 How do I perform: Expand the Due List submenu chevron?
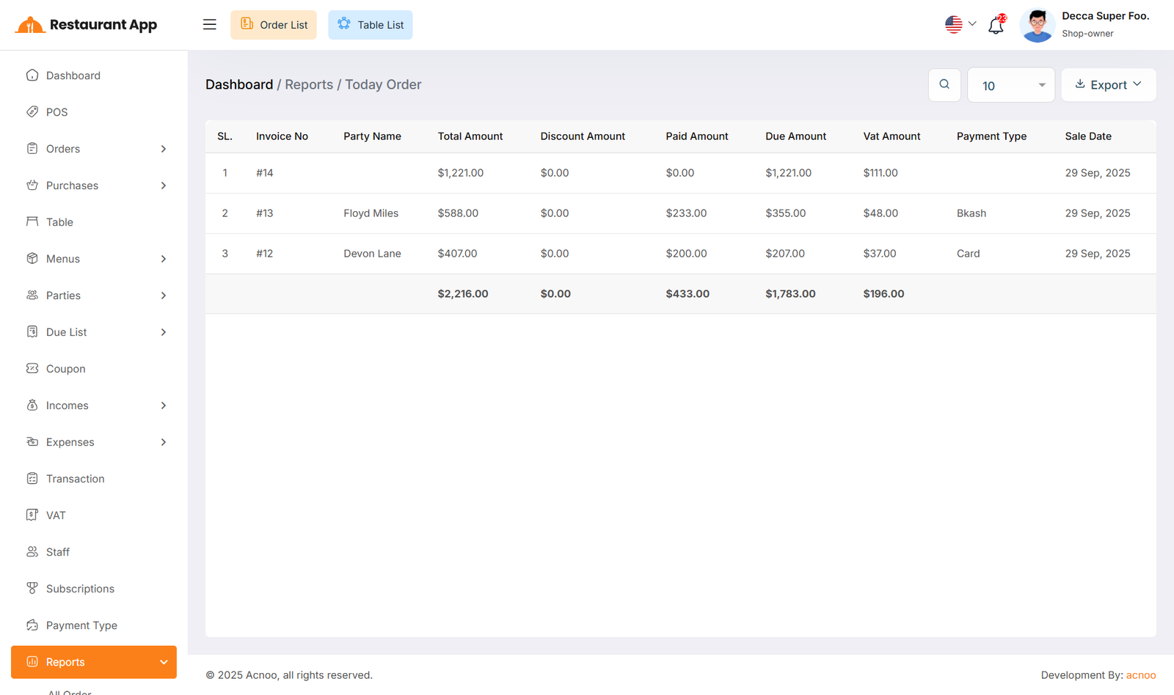tap(164, 332)
